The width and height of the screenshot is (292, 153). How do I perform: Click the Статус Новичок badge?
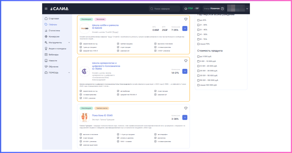pyautogui.click(x=214, y=9)
